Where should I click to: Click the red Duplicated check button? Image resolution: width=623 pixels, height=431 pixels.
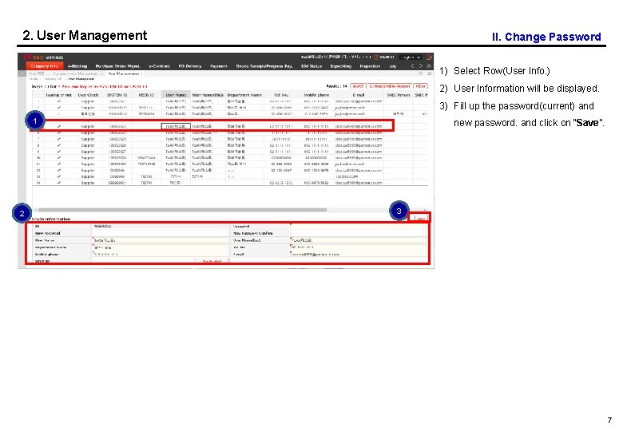[212, 261]
